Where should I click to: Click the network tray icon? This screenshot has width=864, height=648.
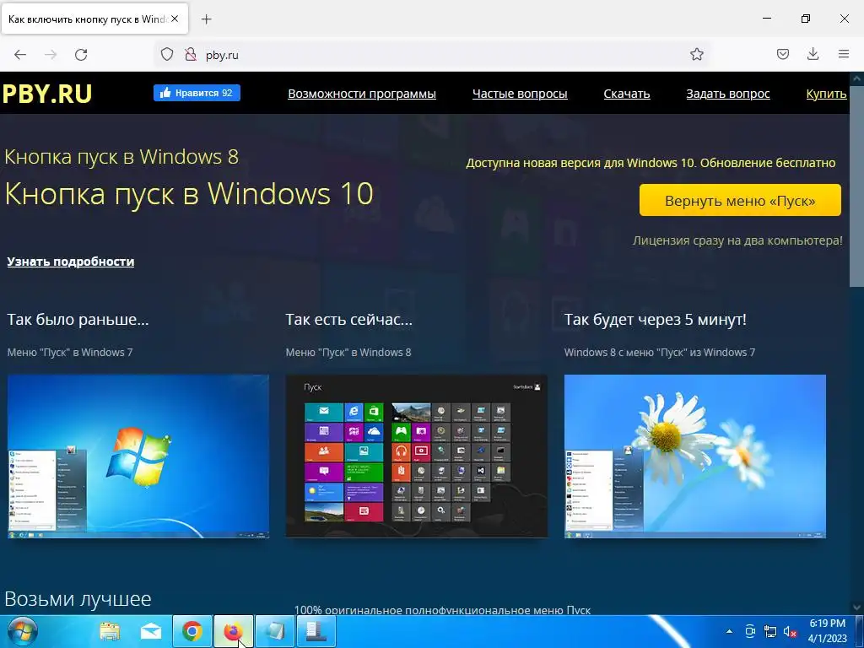click(x=769, y=631)
